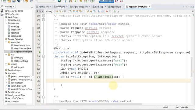The image size is (195, 110).
Task: Select LogoutServlet.java in project tree
Action: (x=22, y=48)
